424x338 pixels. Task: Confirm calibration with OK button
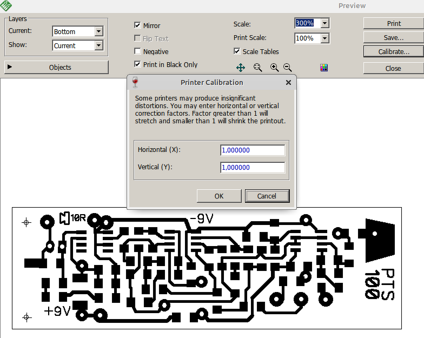tap(219, 196)
